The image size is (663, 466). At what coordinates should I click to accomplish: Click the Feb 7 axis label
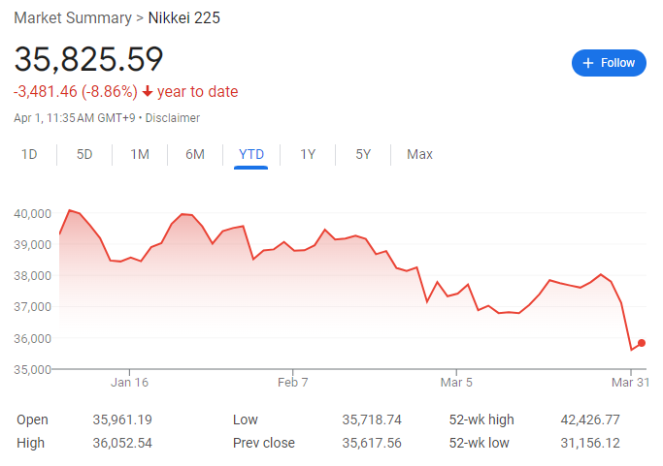pos(293,383)
